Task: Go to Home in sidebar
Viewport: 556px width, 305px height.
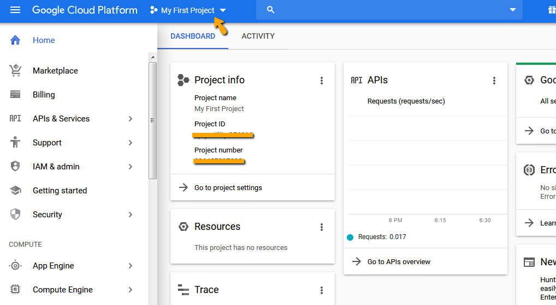Action: click(x=44, y=40)
